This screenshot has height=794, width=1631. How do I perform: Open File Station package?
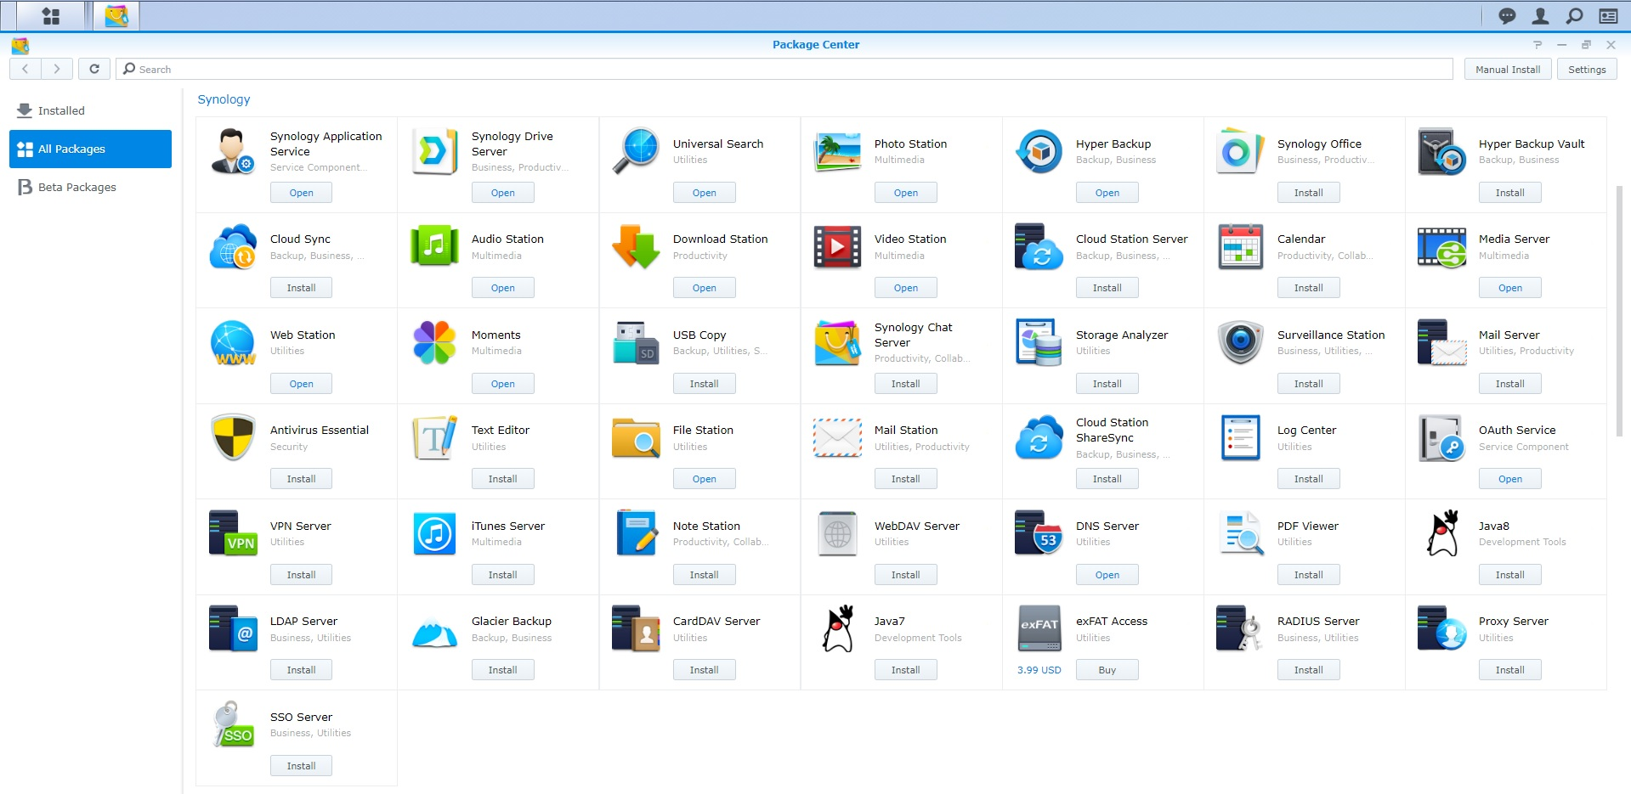coord(705,479)
